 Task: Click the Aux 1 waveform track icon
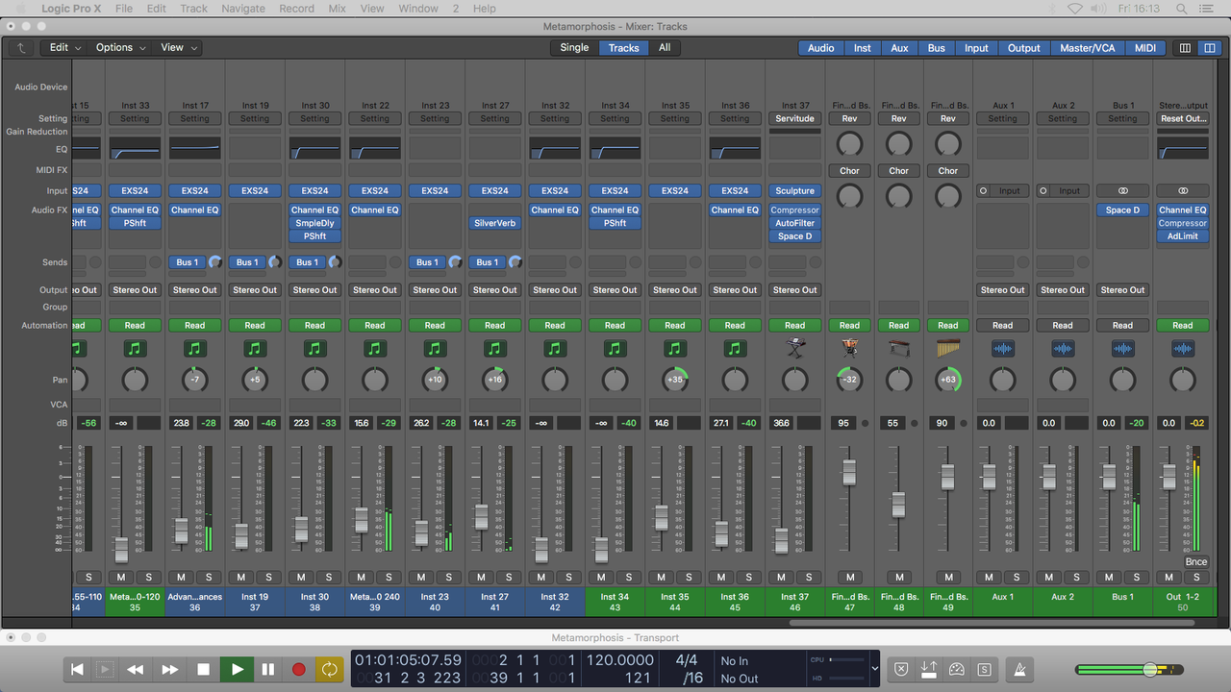click(1002, 348)
